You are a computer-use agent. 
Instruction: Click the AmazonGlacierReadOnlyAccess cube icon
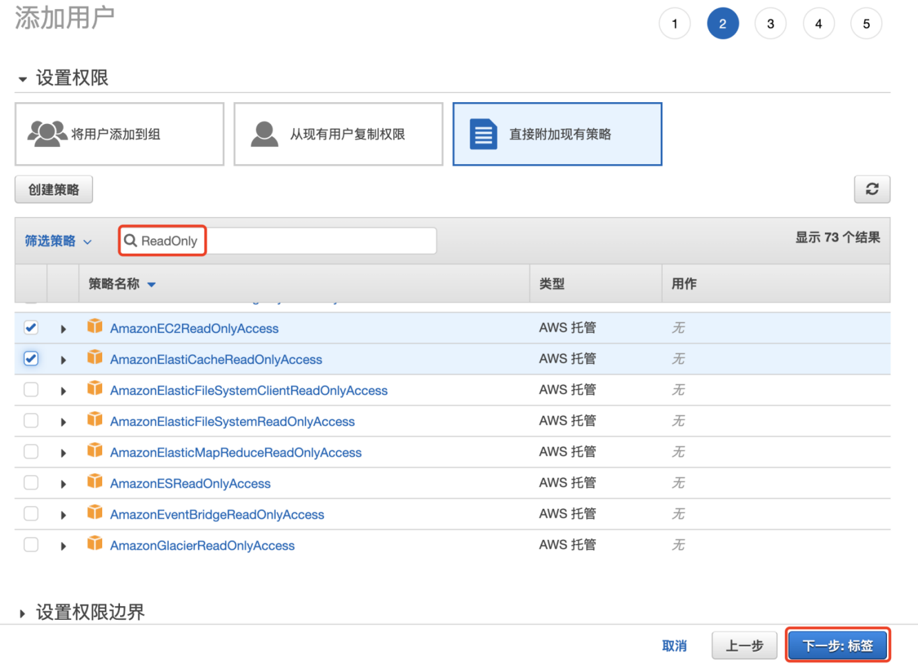95,543
